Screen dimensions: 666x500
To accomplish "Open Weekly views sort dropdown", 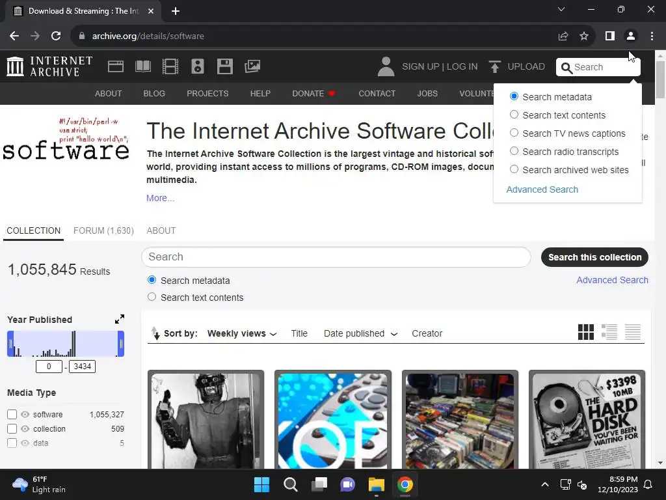I will coord(242,334).
